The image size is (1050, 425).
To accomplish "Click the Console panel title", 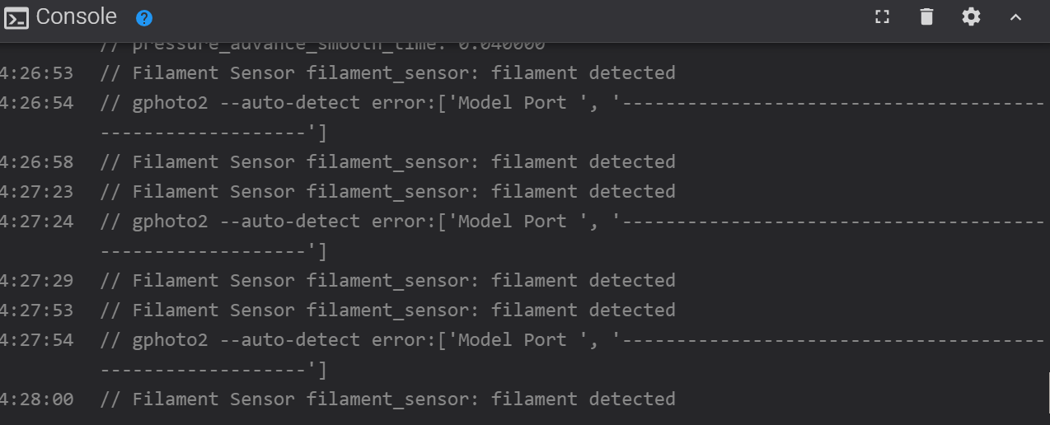I will click(x=77, y=16).
